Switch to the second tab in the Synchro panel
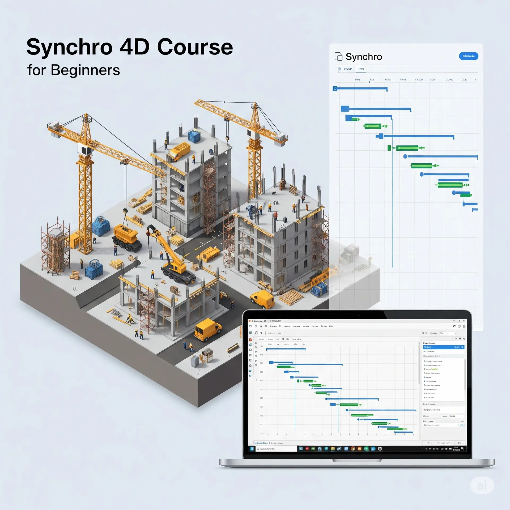The image size is (510, 510). 361,69
